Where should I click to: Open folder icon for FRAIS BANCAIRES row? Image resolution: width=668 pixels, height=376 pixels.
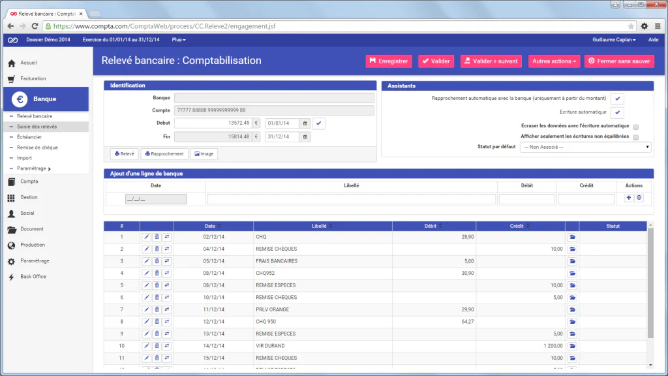[572, 261]
